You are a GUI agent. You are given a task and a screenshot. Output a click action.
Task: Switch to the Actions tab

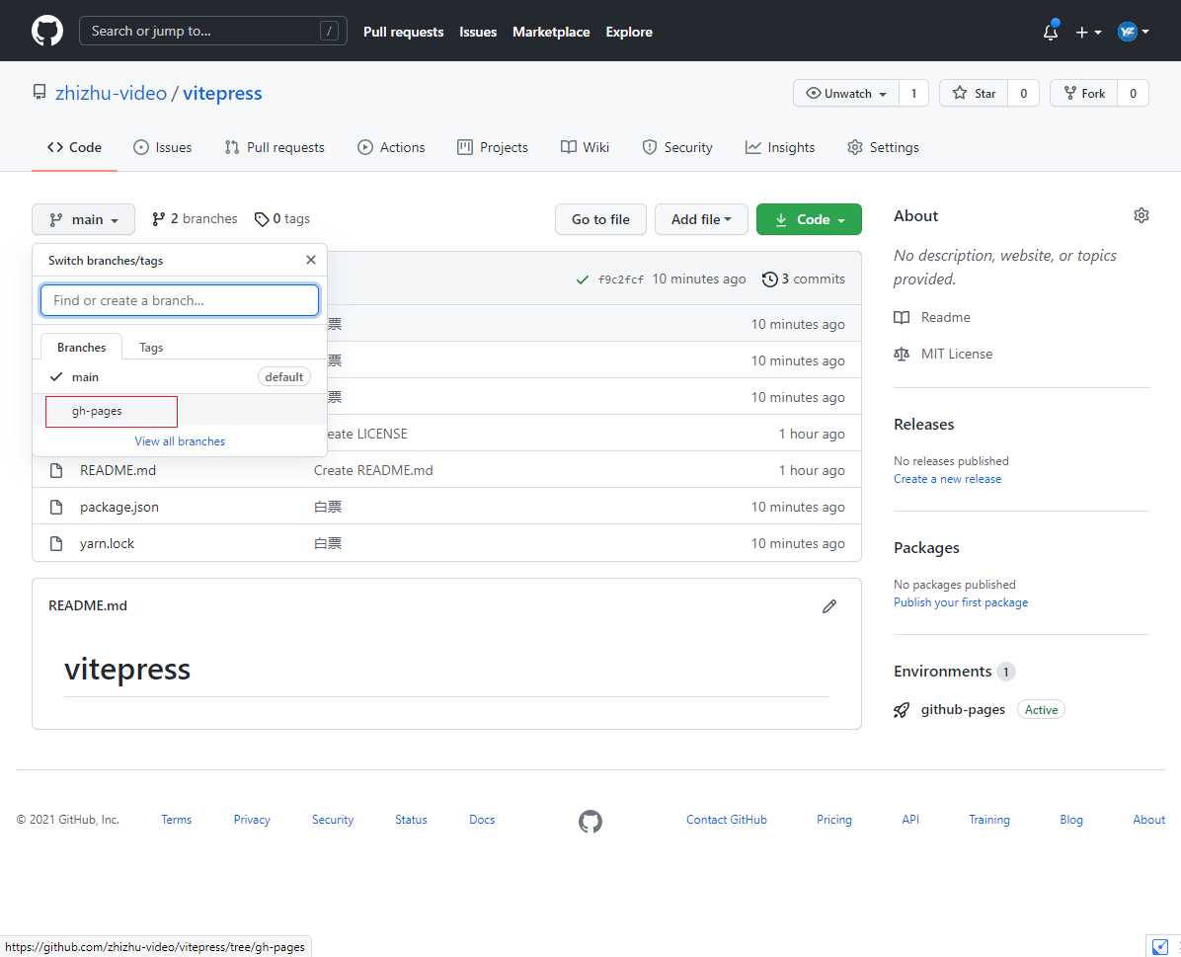point(392,148)
